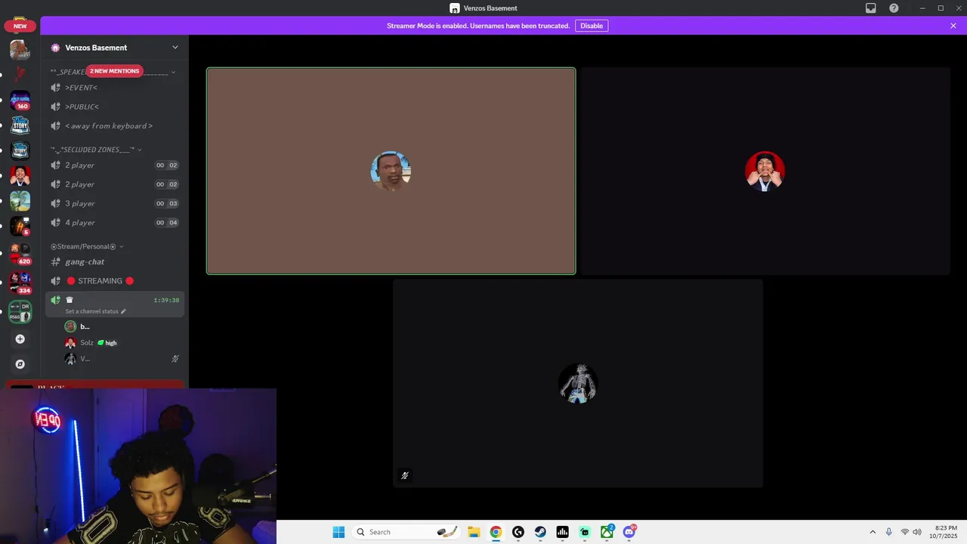Open the Help question mark icon
967x544 pixels.
894,8
